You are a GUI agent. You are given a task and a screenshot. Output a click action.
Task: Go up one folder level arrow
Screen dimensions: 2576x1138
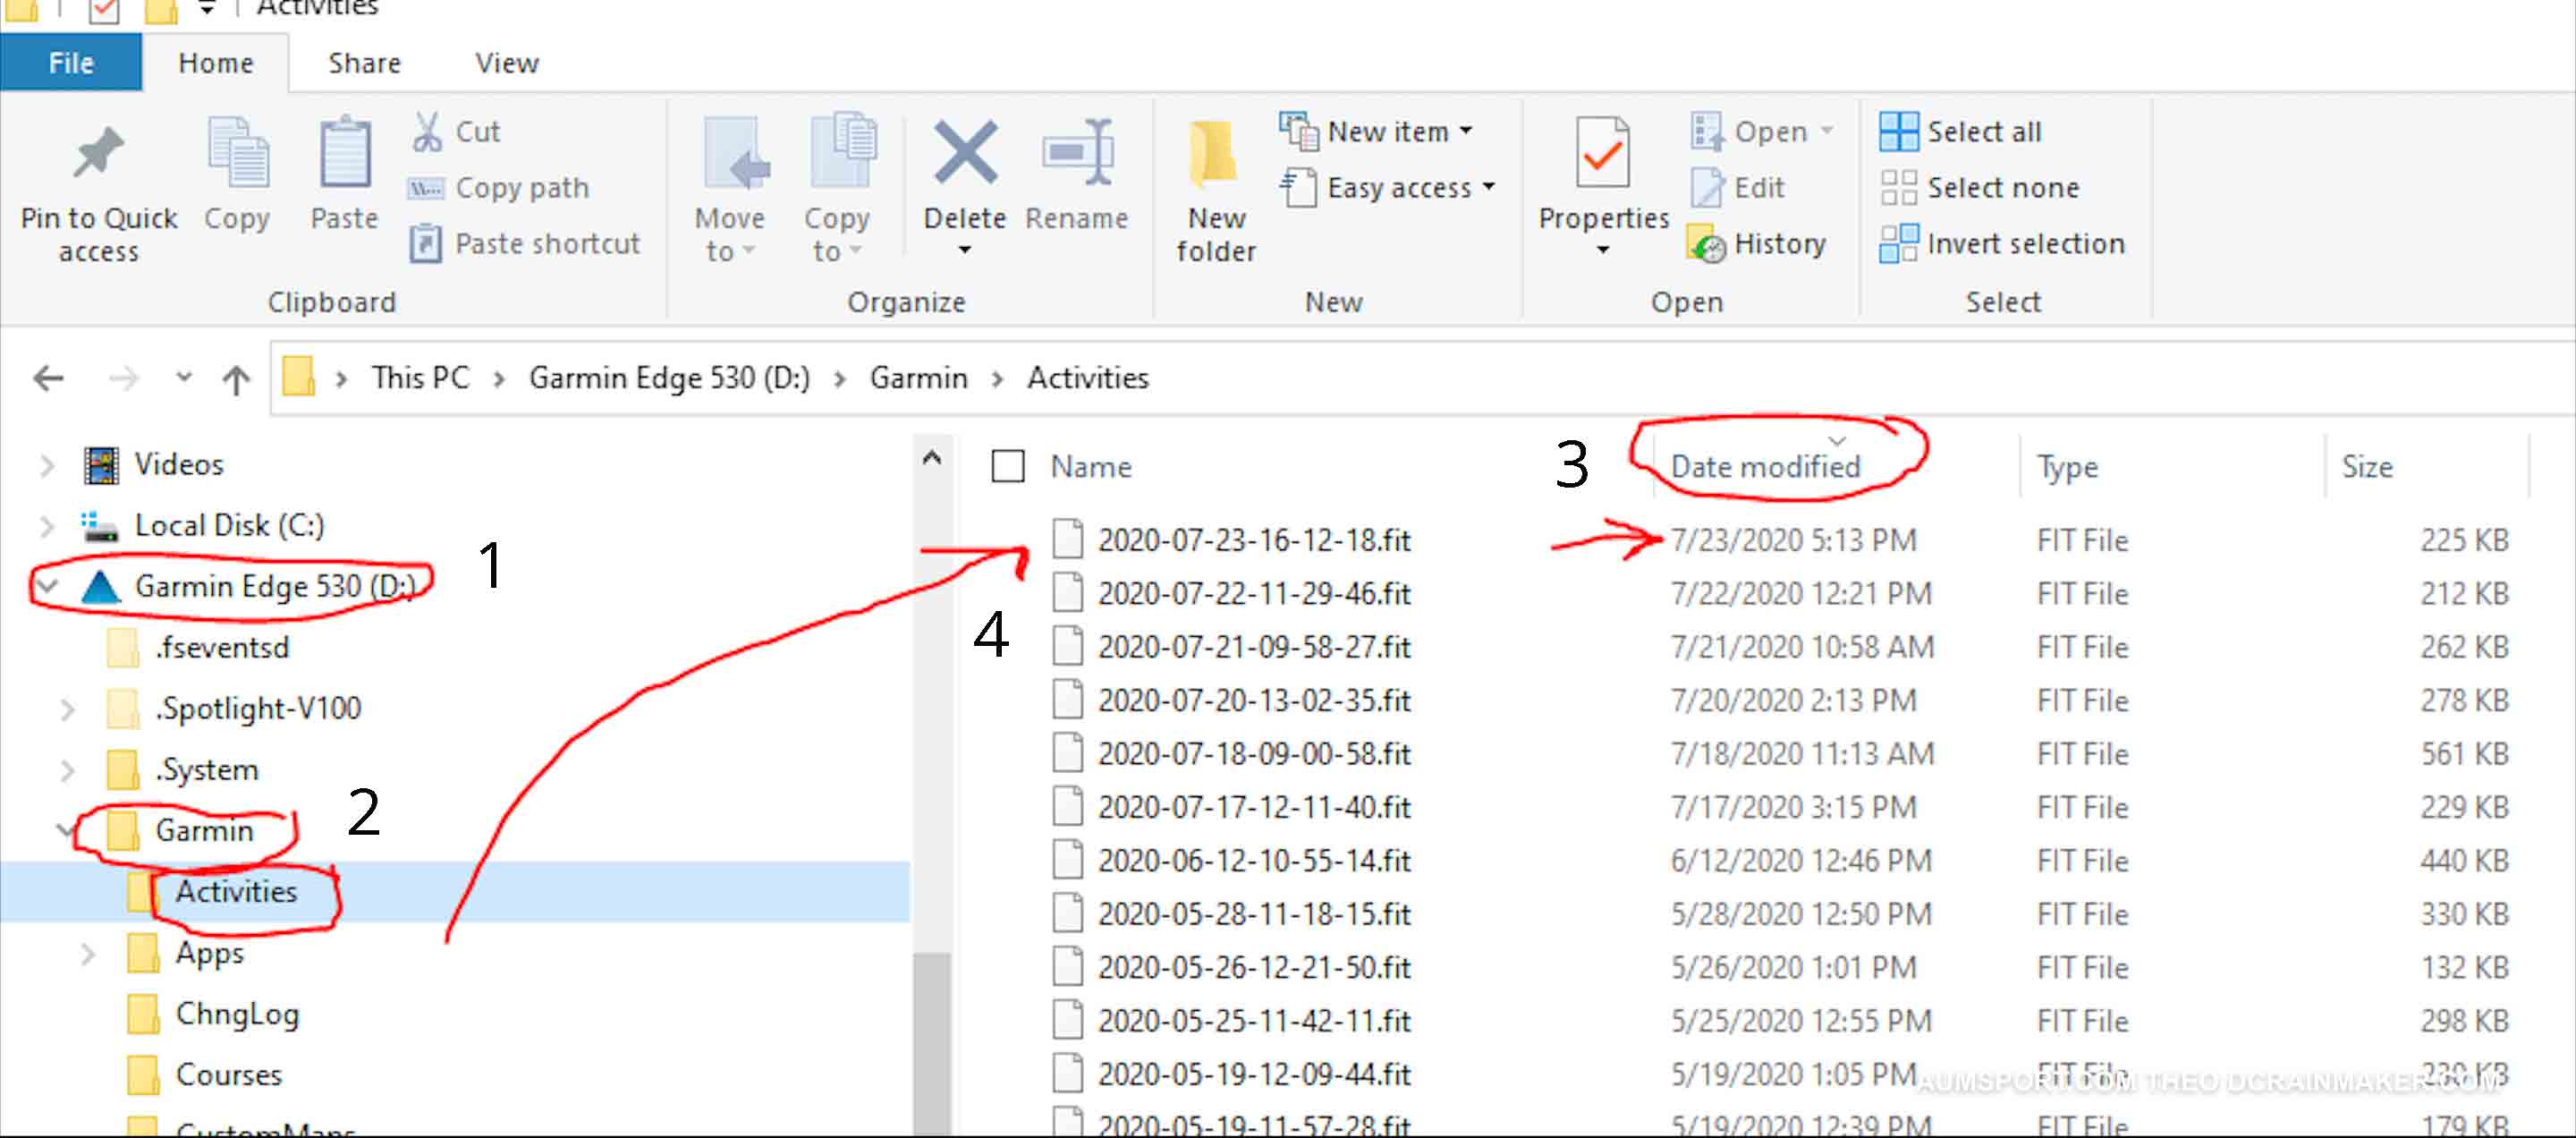click(x=236, y=379)
